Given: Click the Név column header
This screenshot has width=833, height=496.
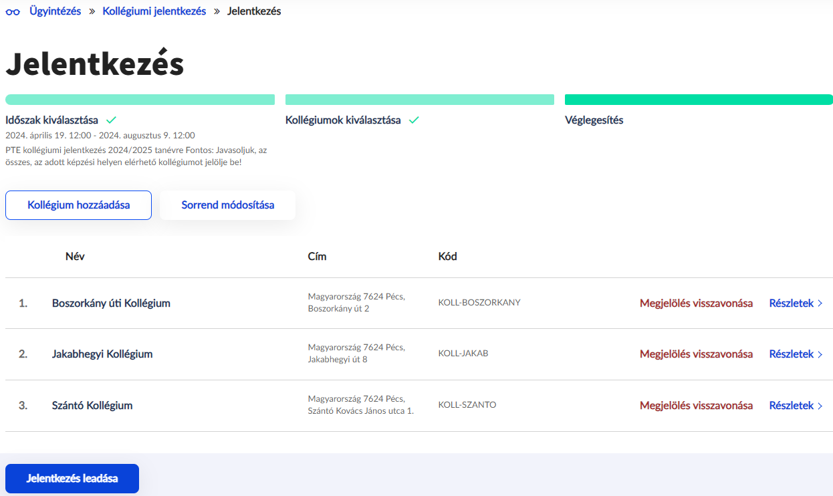Looking at the screenshot, I should tap(75, 257).
